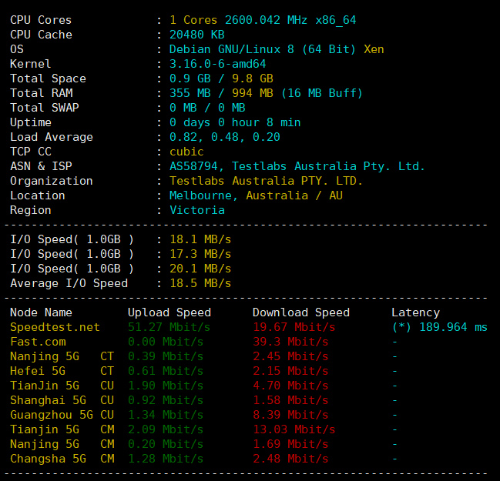Click the Latency column header
Viewport: 500px width, 481px height.
pyautogui.click(x=415, y=312)
